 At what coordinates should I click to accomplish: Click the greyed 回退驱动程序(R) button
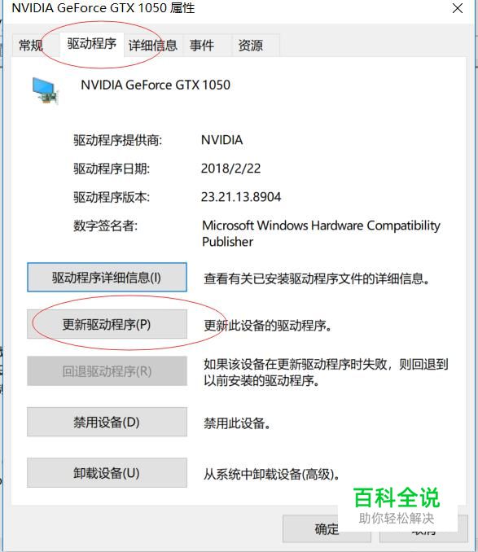107,371
